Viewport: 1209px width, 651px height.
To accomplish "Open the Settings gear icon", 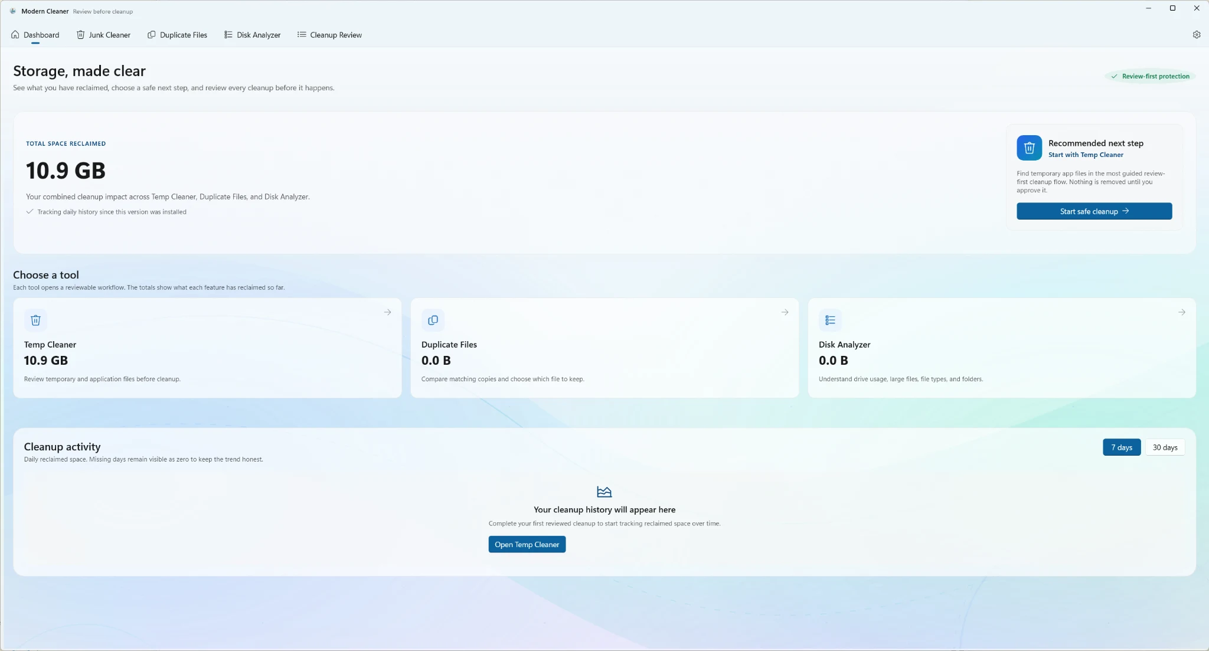I will coord(1197,35).
